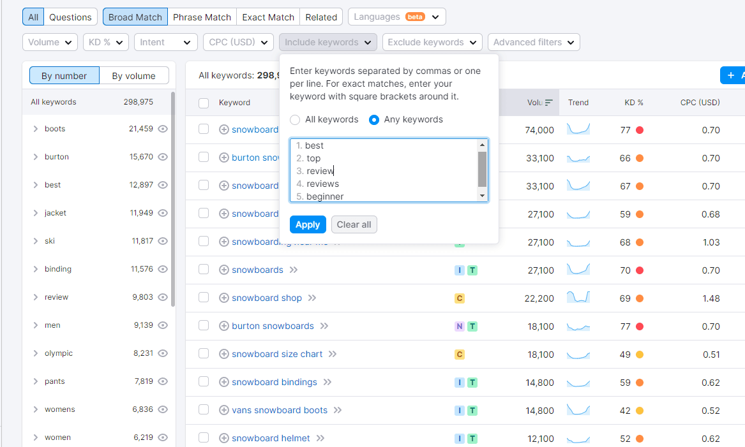Click the trend sparkline for 'snowboard bindings'
745x447 pixels.
(x=578, y=382)
